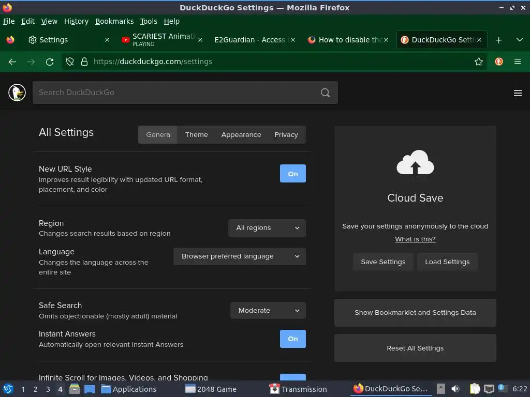
Task: Select the Theme settings tab
Action: [196, 135]
